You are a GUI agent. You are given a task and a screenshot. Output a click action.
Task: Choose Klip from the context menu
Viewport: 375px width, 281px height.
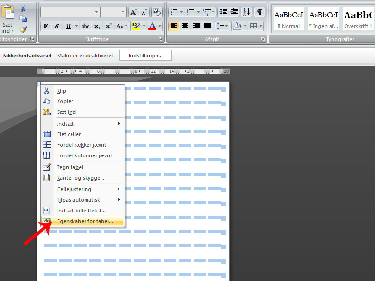(x=83, y=91)
